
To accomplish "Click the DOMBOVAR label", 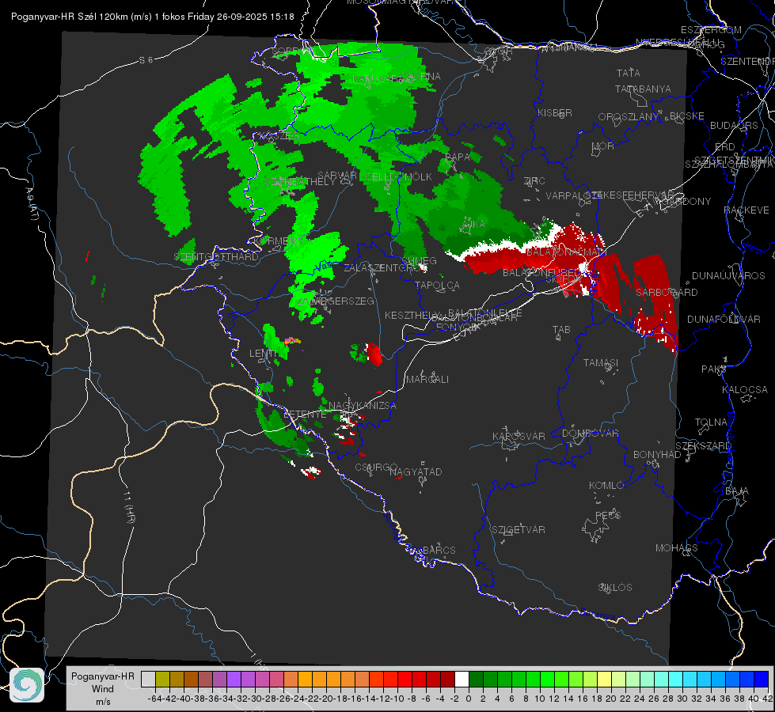I will coord(590,434).
